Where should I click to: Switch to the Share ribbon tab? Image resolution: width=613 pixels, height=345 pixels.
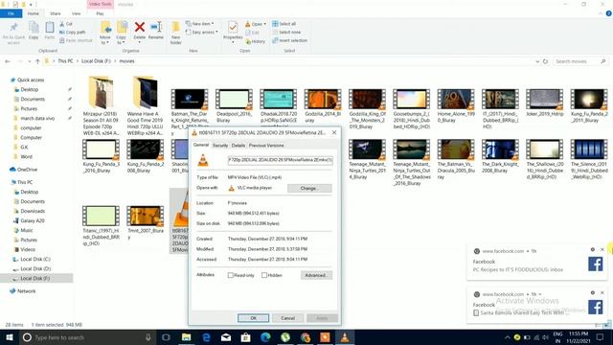[56, 13]
